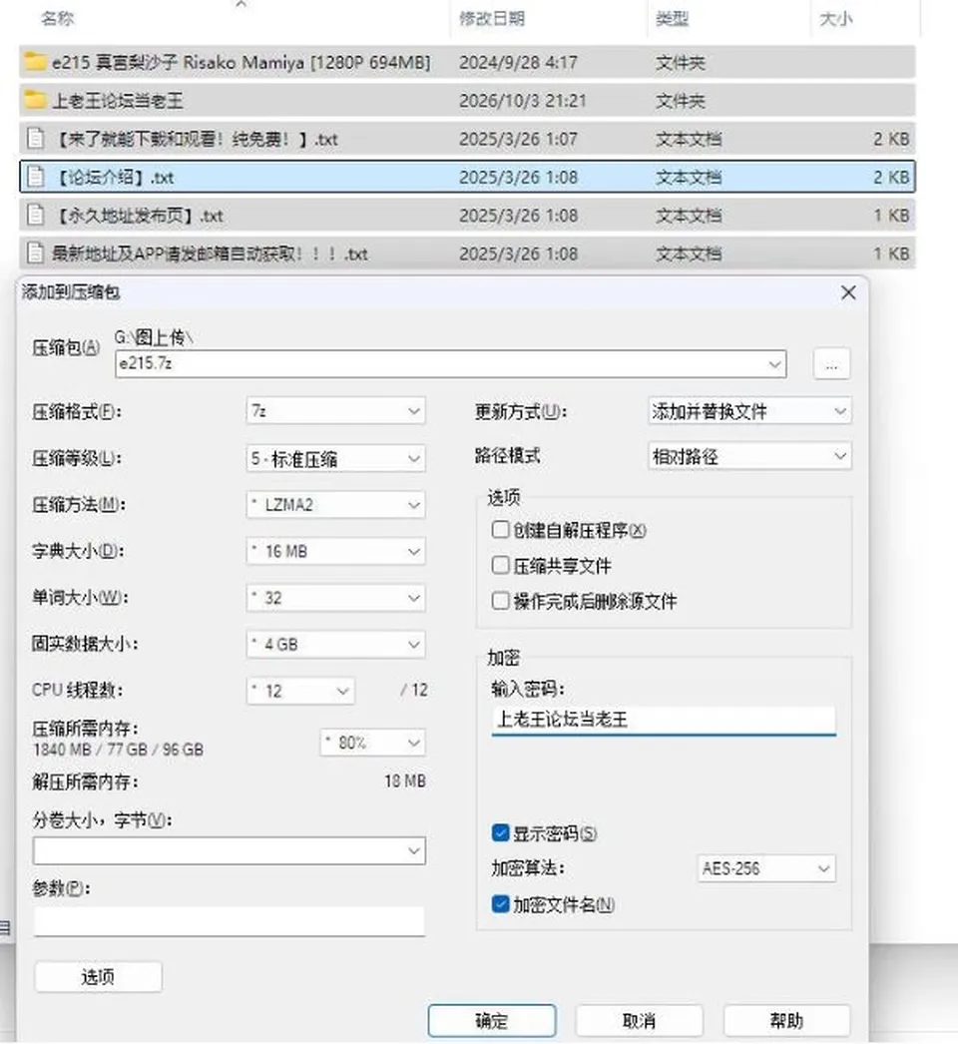This screenshot has width=958, height=1044.
Task: Enable 操作完成后删除源文件 option
Action: (x=500, y=601)
